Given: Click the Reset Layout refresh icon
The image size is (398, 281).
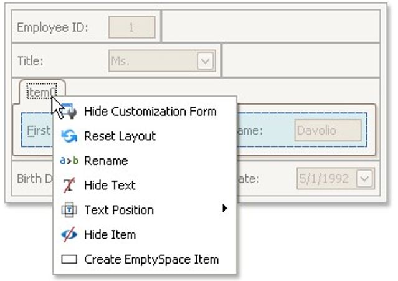Looking at the screenshot, I should [x=69, y=136].
